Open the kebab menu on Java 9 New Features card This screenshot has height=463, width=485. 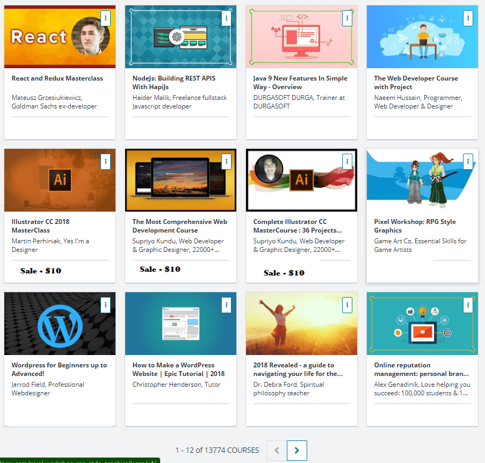coord(347,18)
